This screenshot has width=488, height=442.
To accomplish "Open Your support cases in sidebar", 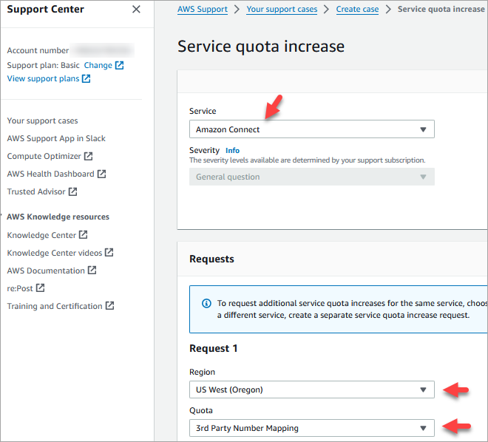I will pyautogui.click(x=42, y=120).
